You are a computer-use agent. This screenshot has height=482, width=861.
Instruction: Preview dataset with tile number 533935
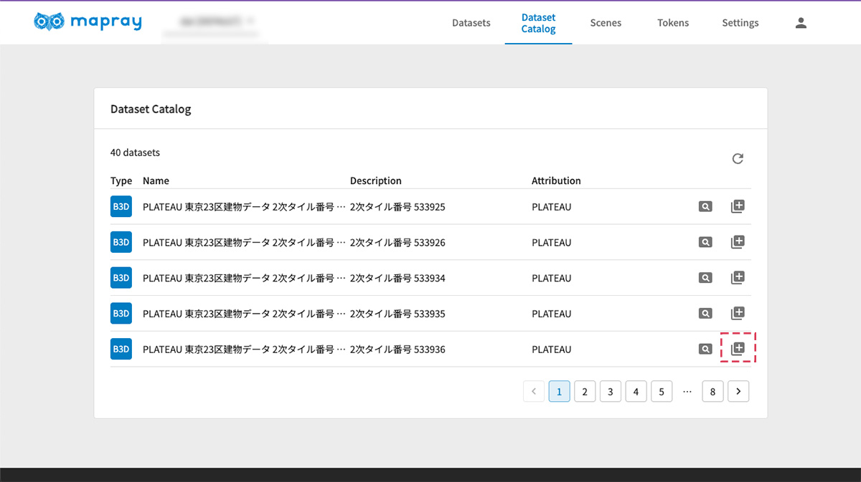click(x=705, y=314)
